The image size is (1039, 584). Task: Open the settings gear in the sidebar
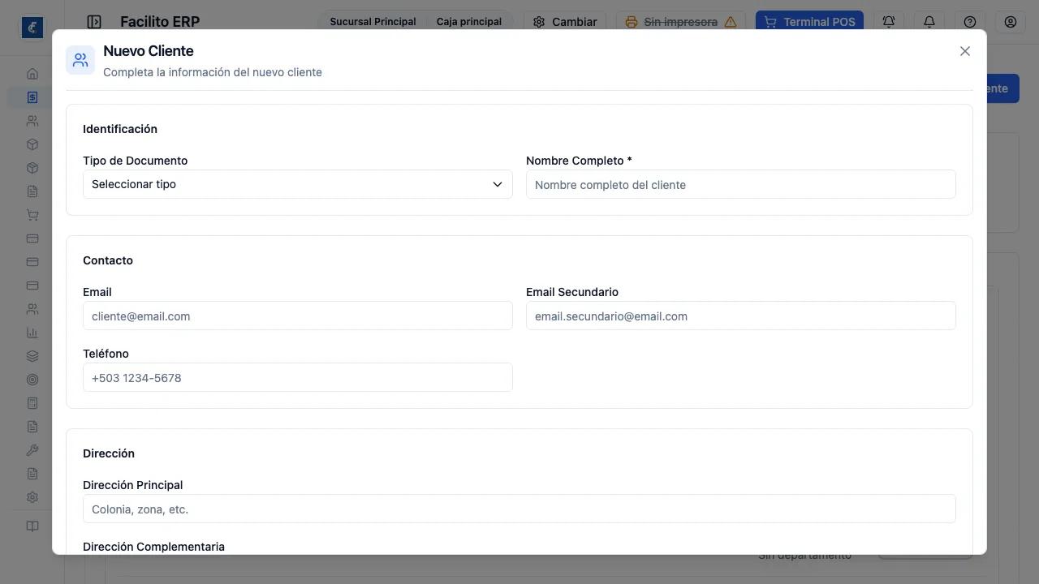(x=32, y=497)
